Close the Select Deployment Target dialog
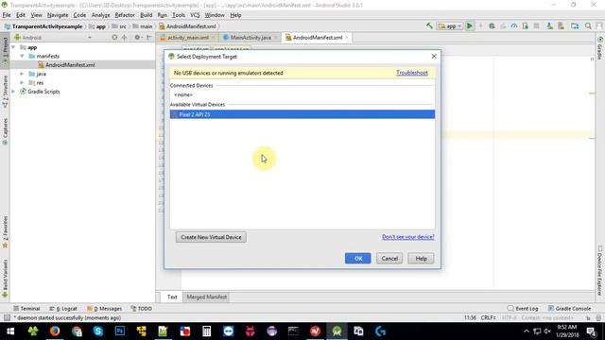 pos(434,57)
